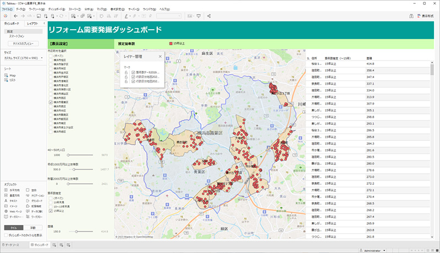Click the デバイスのプレビュー button
The width and height of the screenshot is (440, 253).
click(x=23, y=43)
